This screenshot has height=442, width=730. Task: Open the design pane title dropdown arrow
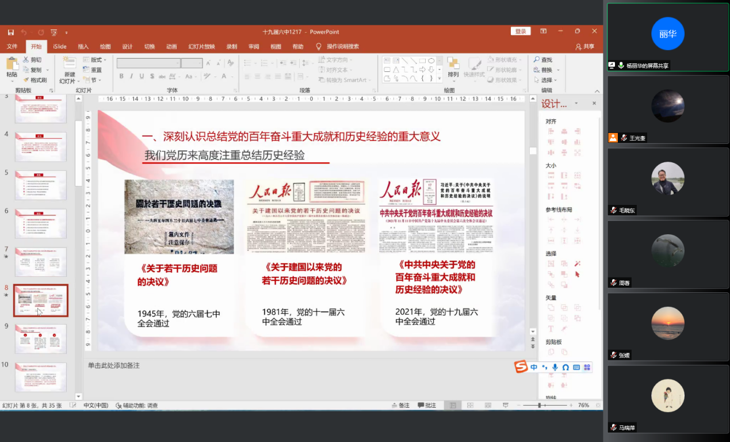(x=576, y=104)
